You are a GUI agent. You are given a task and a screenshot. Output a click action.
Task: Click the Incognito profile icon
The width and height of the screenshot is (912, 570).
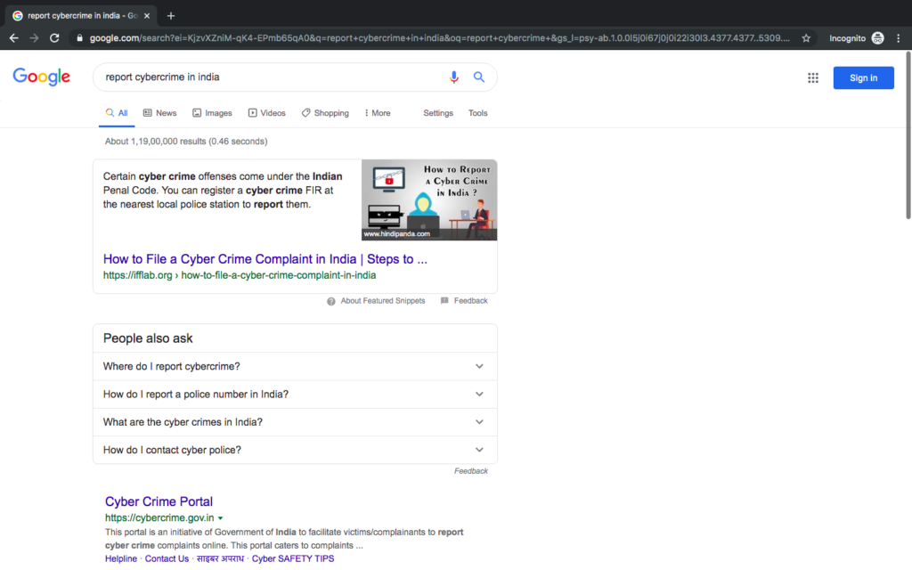pyautogui.click(x=877, y=37)
